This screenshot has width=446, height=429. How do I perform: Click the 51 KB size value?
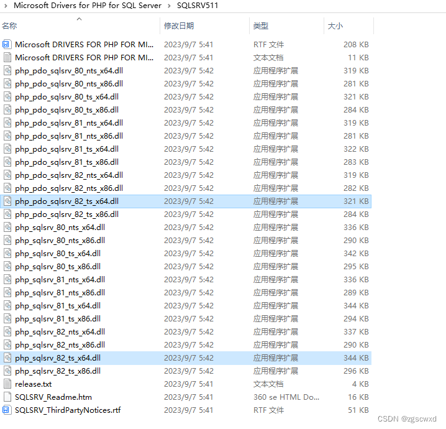pyautogui.click(x=358, y=410)
